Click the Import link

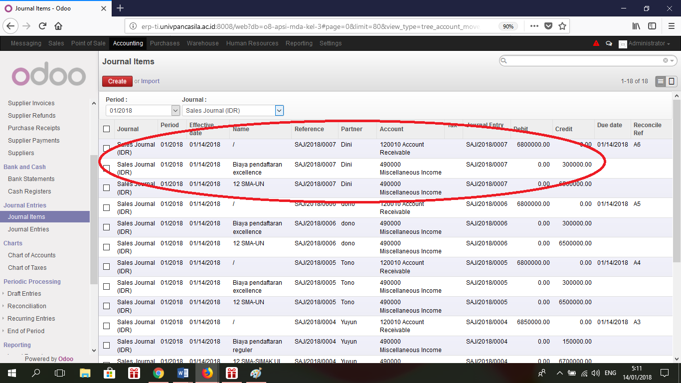pyautogui.click(x=150, y=81)
